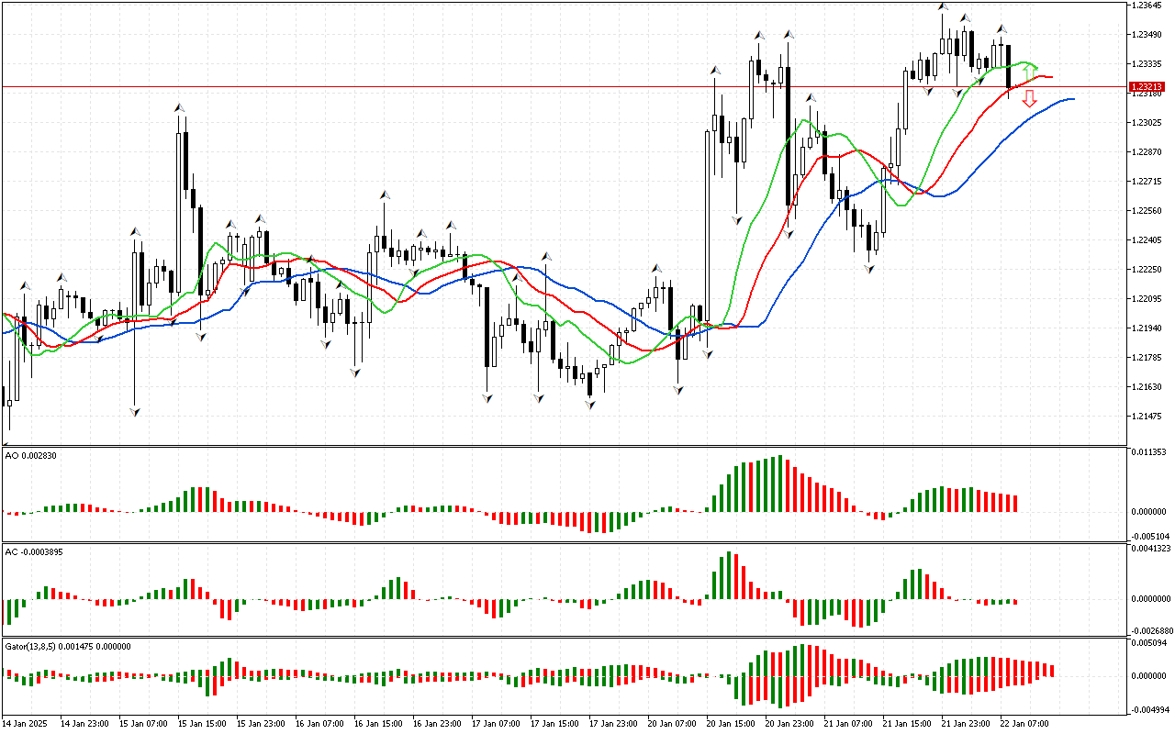The image size is (1175, 734).
Task: Click the 15 Jan 07:00 time label
Action: pyautogui.click(x=144, y=724)
